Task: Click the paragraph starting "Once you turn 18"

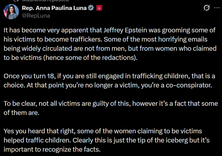Action: (108, 81)
